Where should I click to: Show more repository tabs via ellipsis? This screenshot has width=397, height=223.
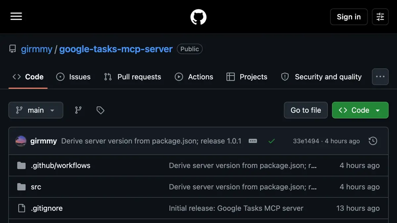pyautogui.click(x=380, y=77)
